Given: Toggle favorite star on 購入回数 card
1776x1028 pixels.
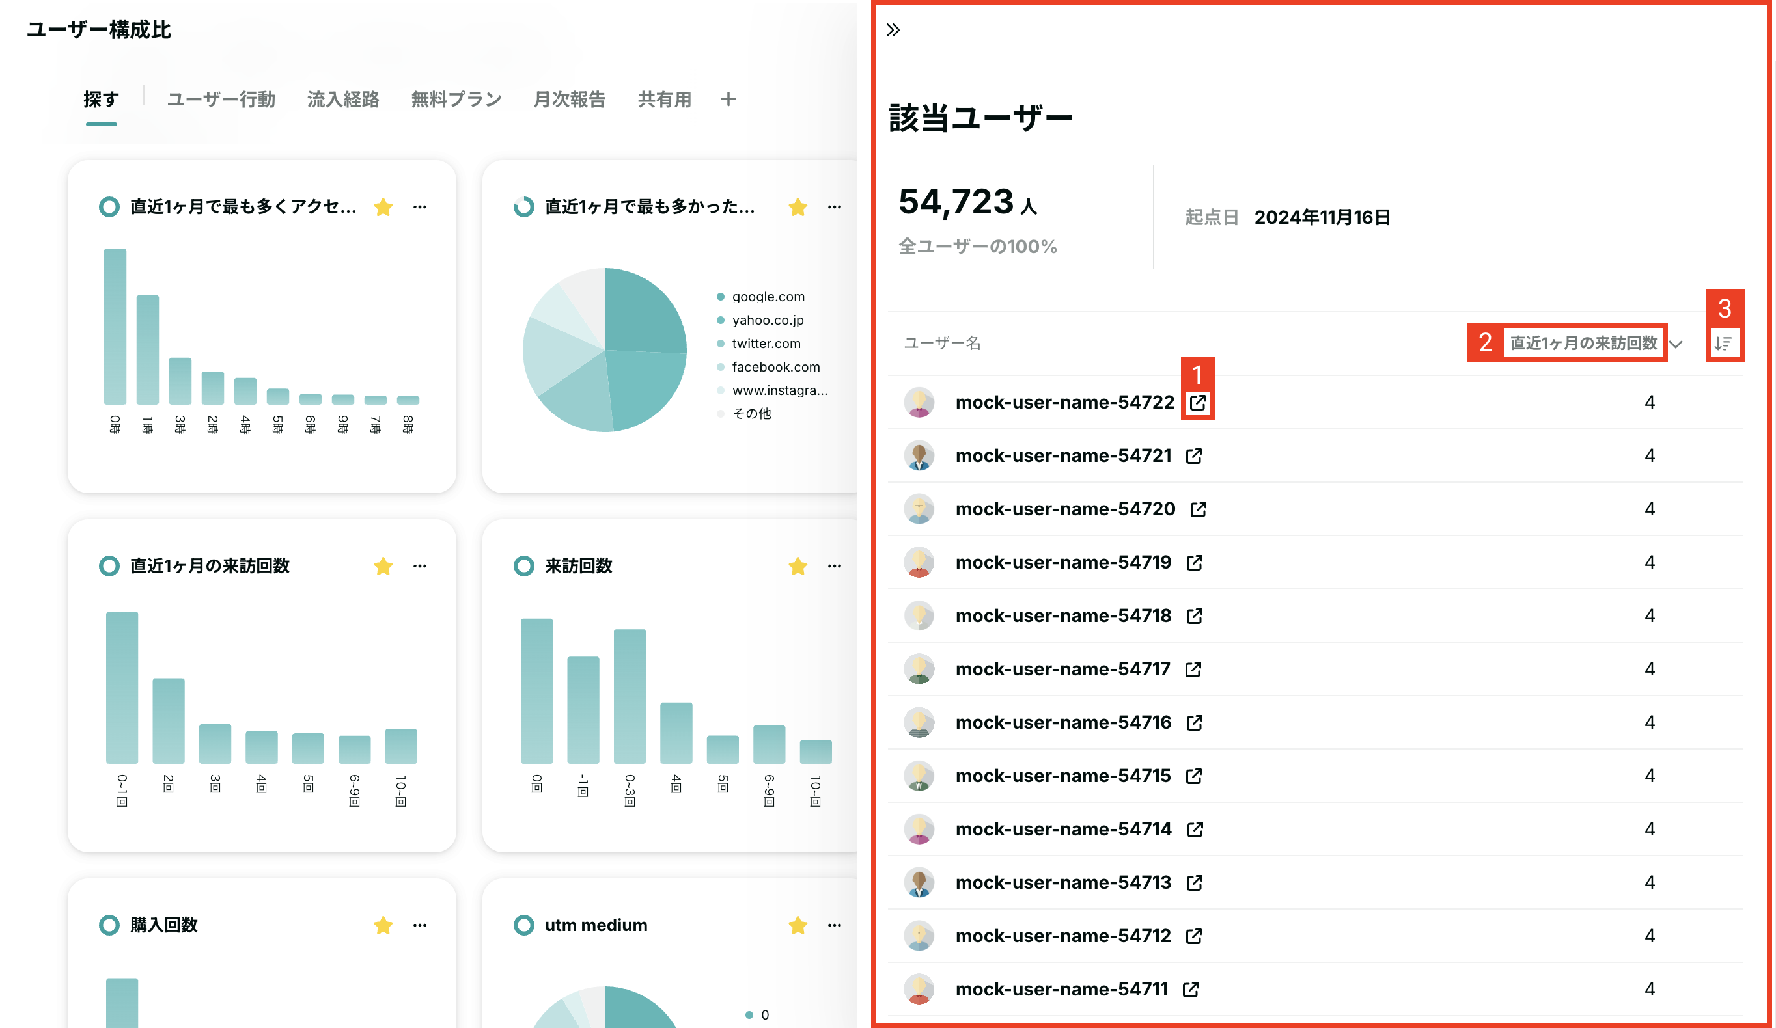Looking at the screenshot, I should click(x=383, y=925).
